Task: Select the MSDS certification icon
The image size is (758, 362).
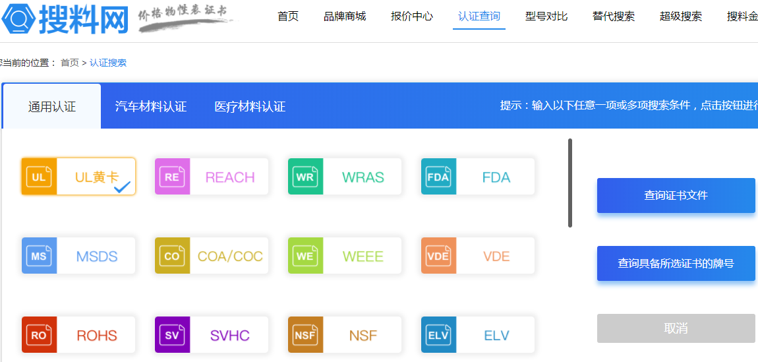Action: coord(39,256)
